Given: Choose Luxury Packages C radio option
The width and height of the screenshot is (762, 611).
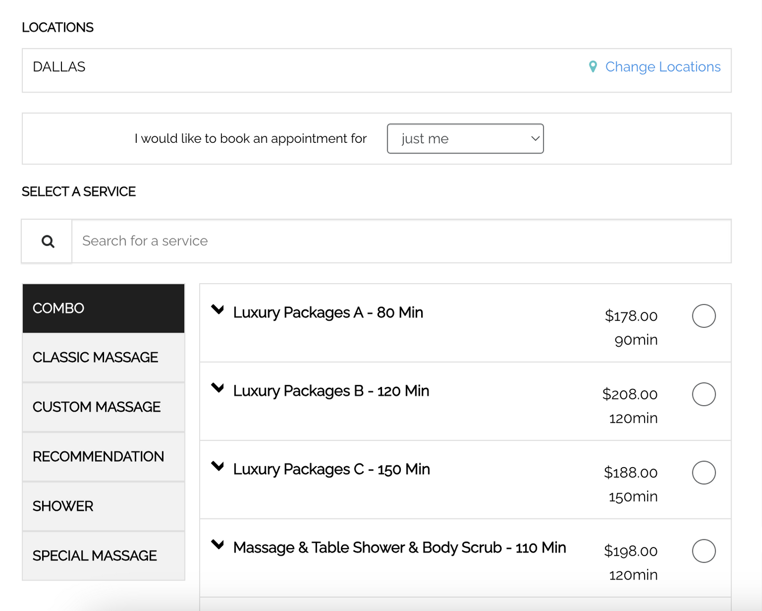Looking at the screenshot, I should pos(704,473).
